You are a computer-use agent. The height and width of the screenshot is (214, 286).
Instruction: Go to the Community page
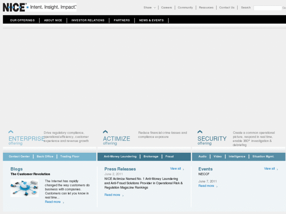coord(185,7)
